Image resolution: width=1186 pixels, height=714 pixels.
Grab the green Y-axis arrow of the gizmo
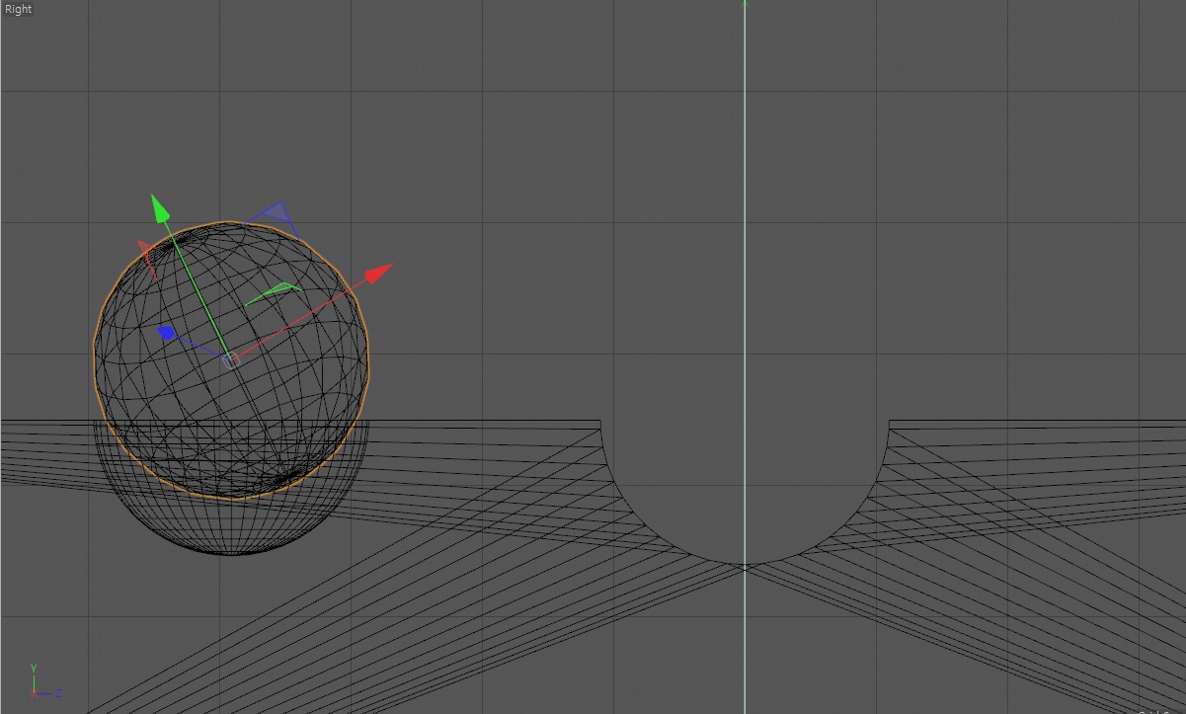pos(159,208)
